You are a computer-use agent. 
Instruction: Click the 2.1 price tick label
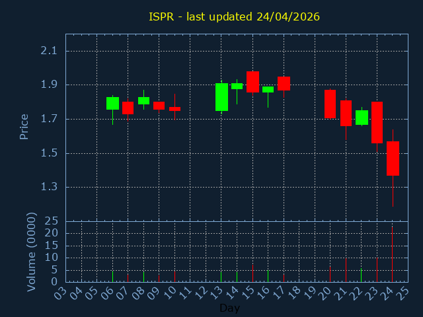49,51
